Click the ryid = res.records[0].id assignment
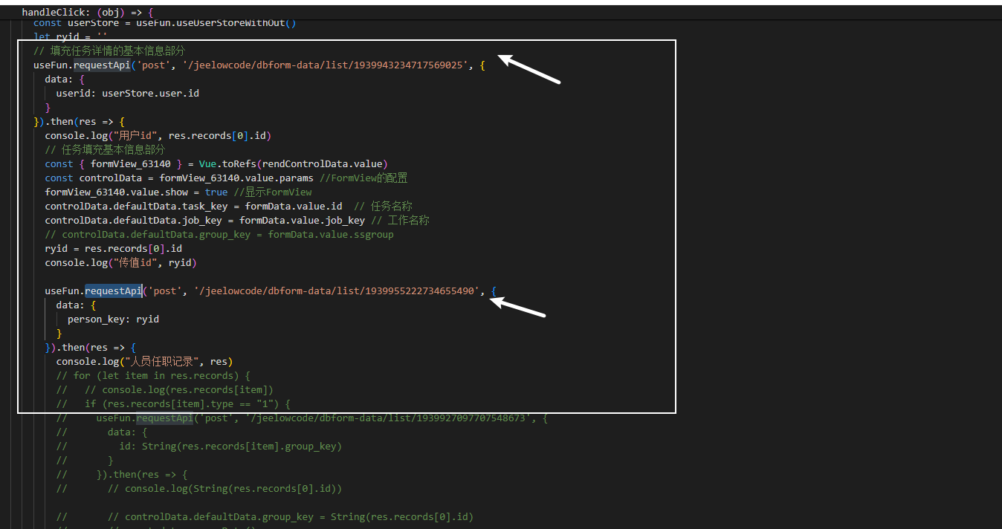 113,249
